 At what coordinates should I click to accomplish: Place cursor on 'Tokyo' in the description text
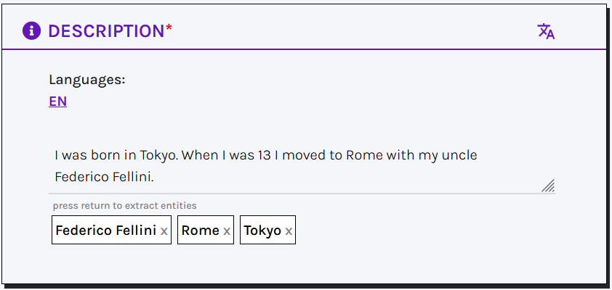(x=158, y=155)
